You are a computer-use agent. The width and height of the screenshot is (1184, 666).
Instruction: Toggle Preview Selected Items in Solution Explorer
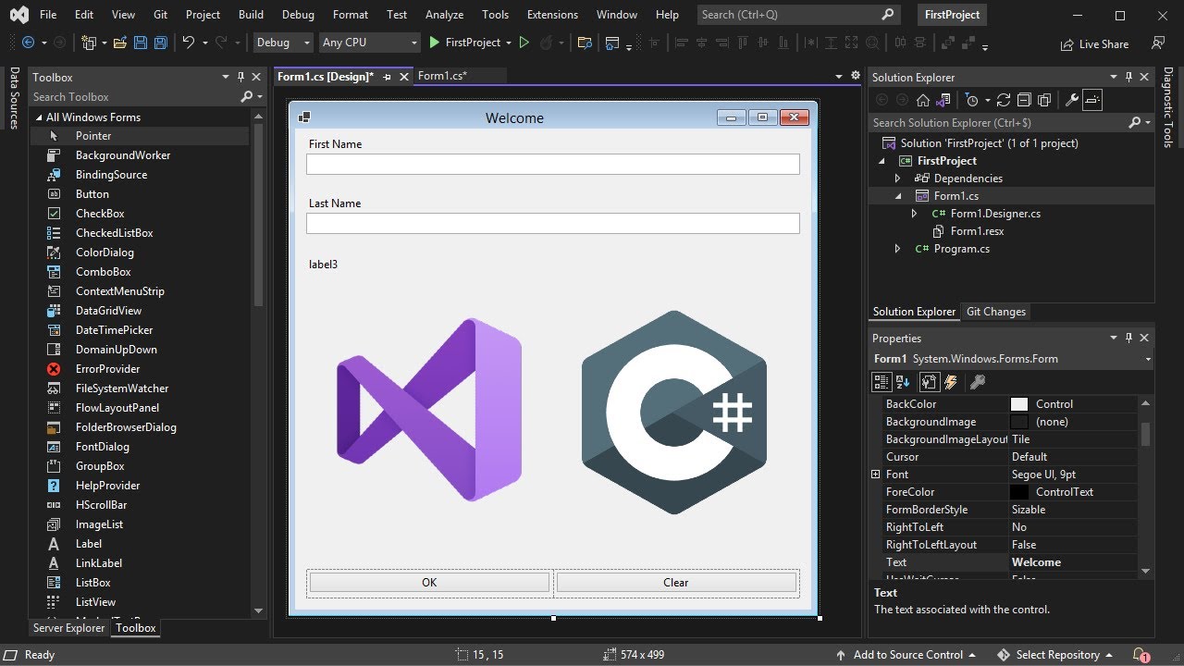click(x=1092, y=100)
